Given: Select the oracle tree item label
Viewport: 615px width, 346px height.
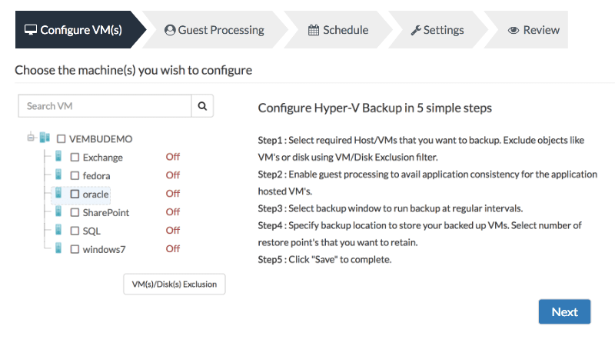Looking at the screenshot, I should click(x=95, y=195).
